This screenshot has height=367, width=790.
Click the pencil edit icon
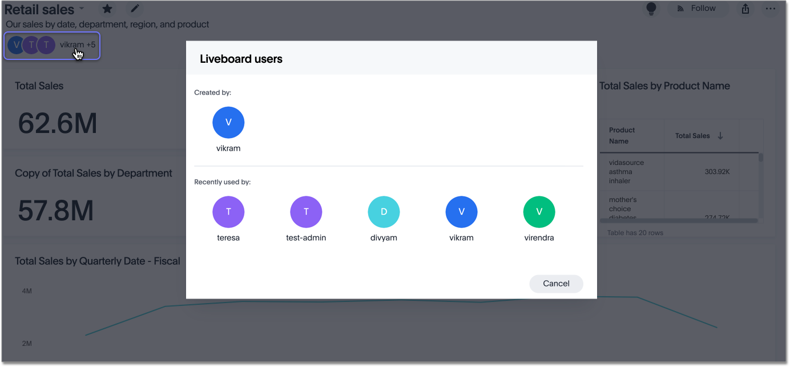135,9
